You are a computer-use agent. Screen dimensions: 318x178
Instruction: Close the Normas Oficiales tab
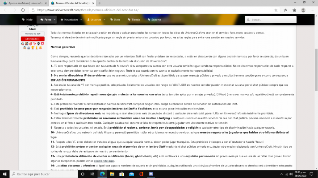(93, 3)
